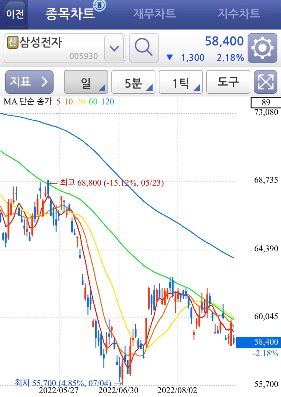
Task: Click the 73,080 axis label
Action: [x=266, y=112]
